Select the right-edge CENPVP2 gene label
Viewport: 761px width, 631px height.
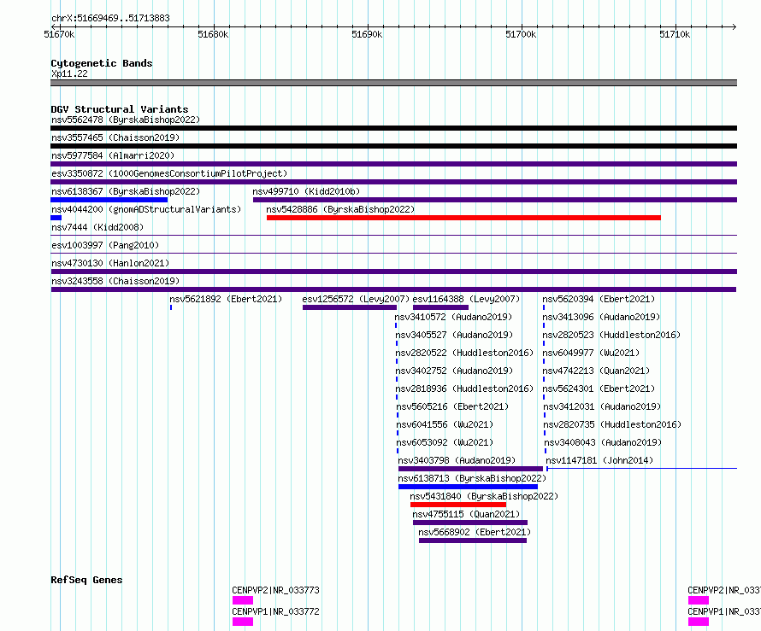tap(724, 590)
